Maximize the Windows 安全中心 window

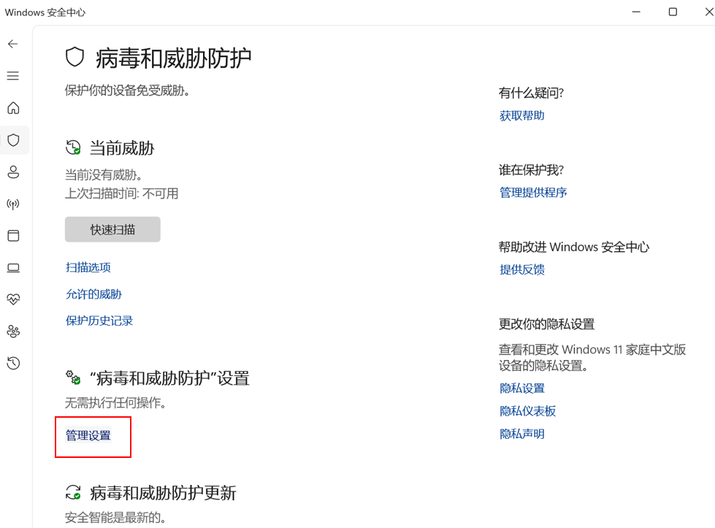click(x=673, y=12)
